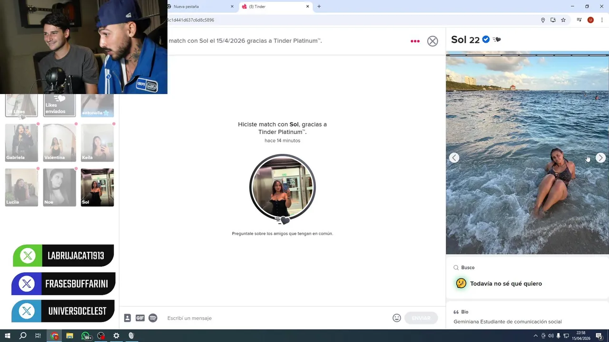Close the chat with Sol
Viewport: 609px width, 342px height.
432,41
